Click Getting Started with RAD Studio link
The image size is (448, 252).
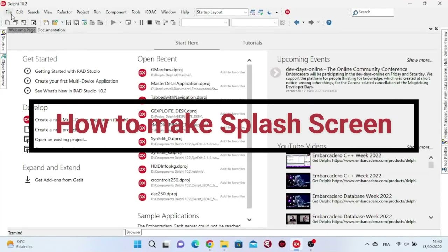click(x=68, y=71)
